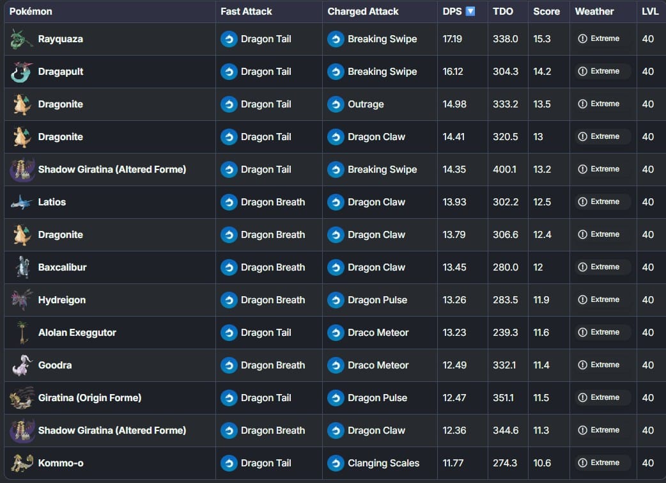Select the Score value 15.3
Viewport: 666px width, 483px height.
pos(542,39)
